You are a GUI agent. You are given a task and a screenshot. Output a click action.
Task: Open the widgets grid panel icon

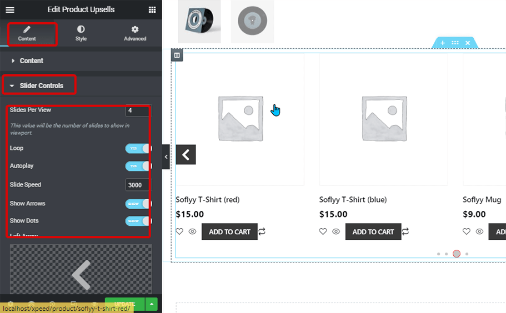coord(152,9)
